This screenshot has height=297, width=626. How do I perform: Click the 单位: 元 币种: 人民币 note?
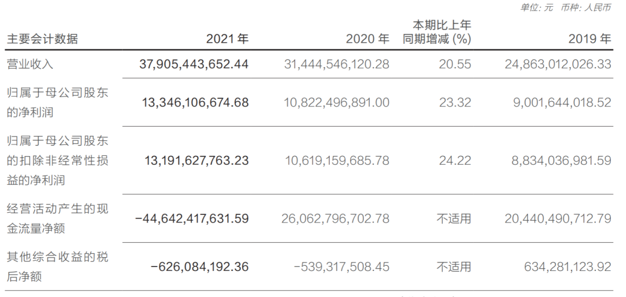pos(565,8)
